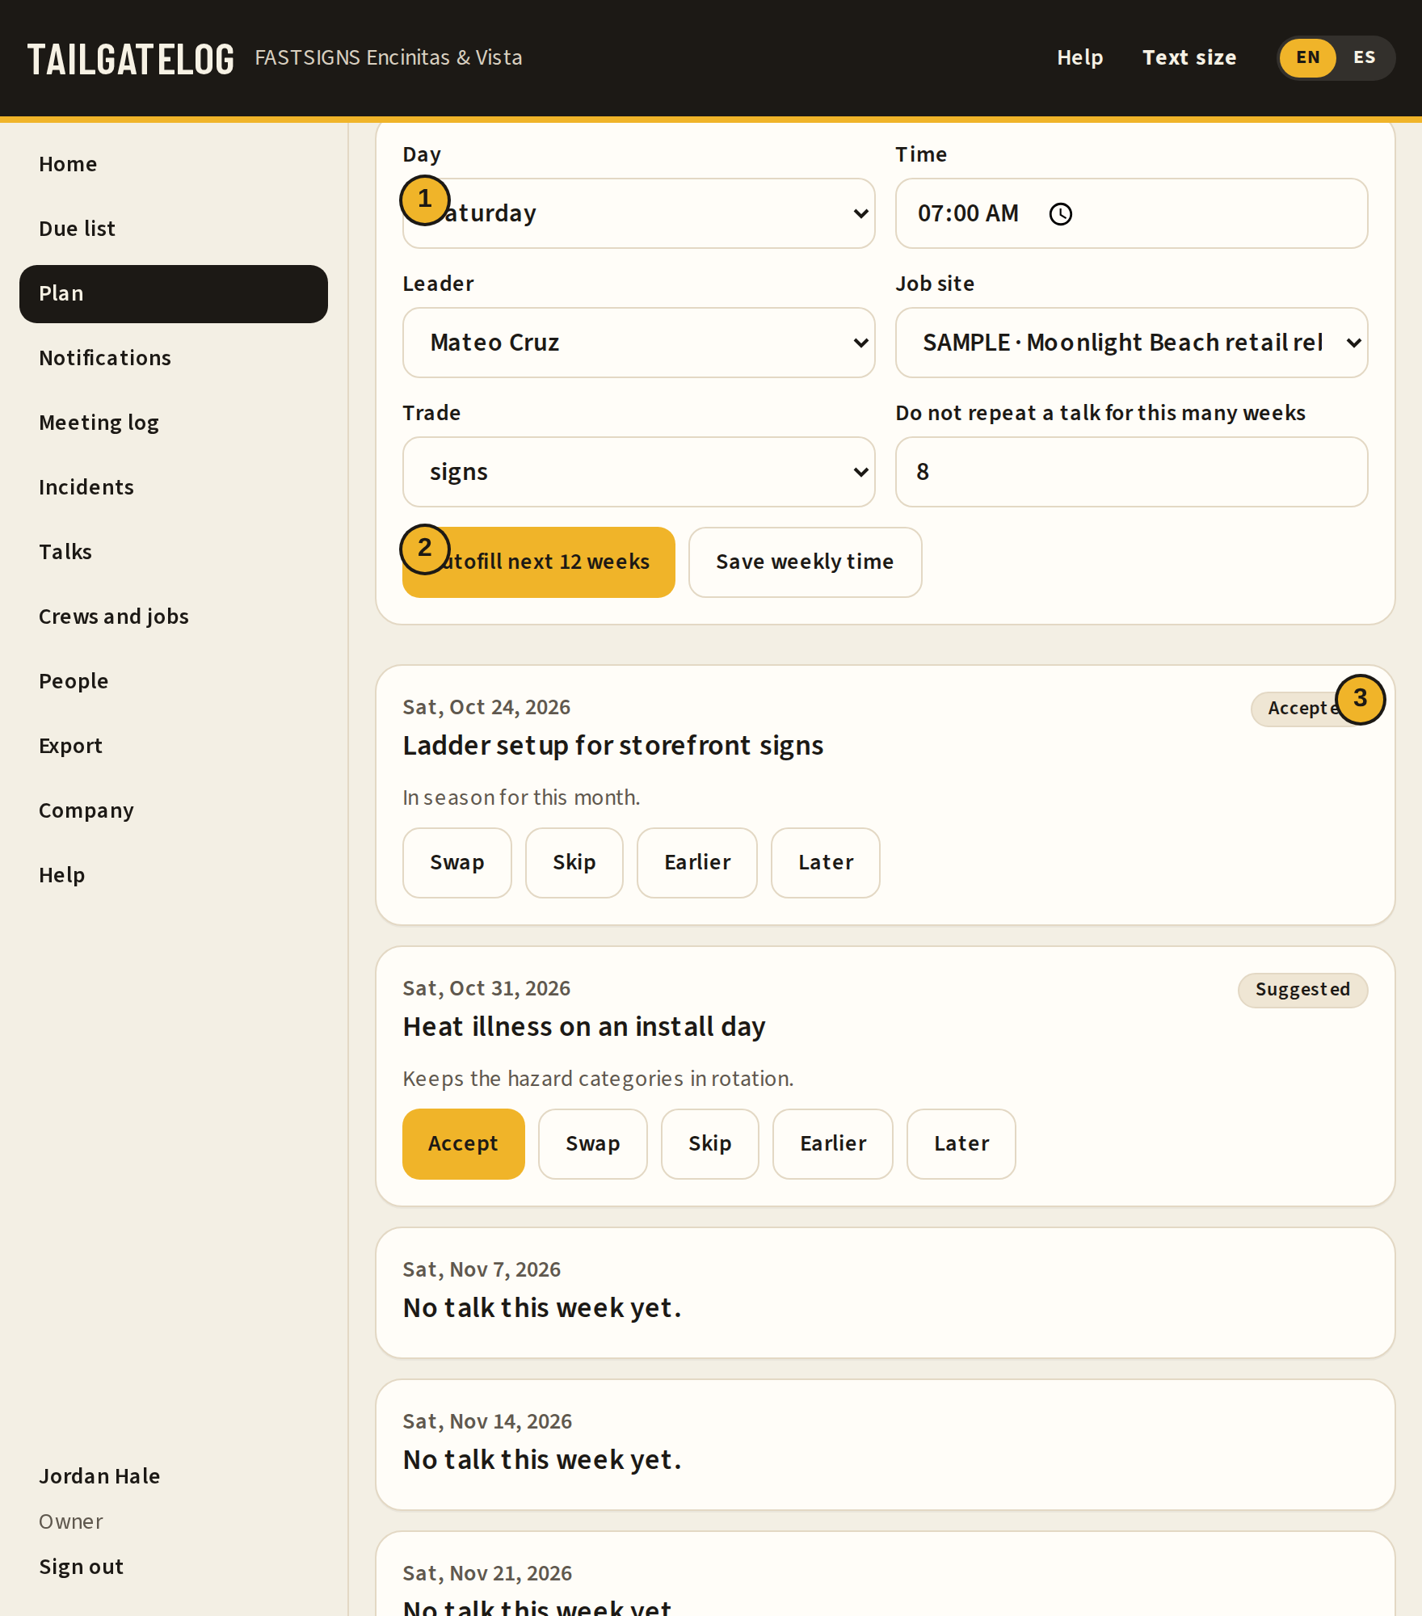
Task: Open Crews and jobs page
Action: [174, 617]
